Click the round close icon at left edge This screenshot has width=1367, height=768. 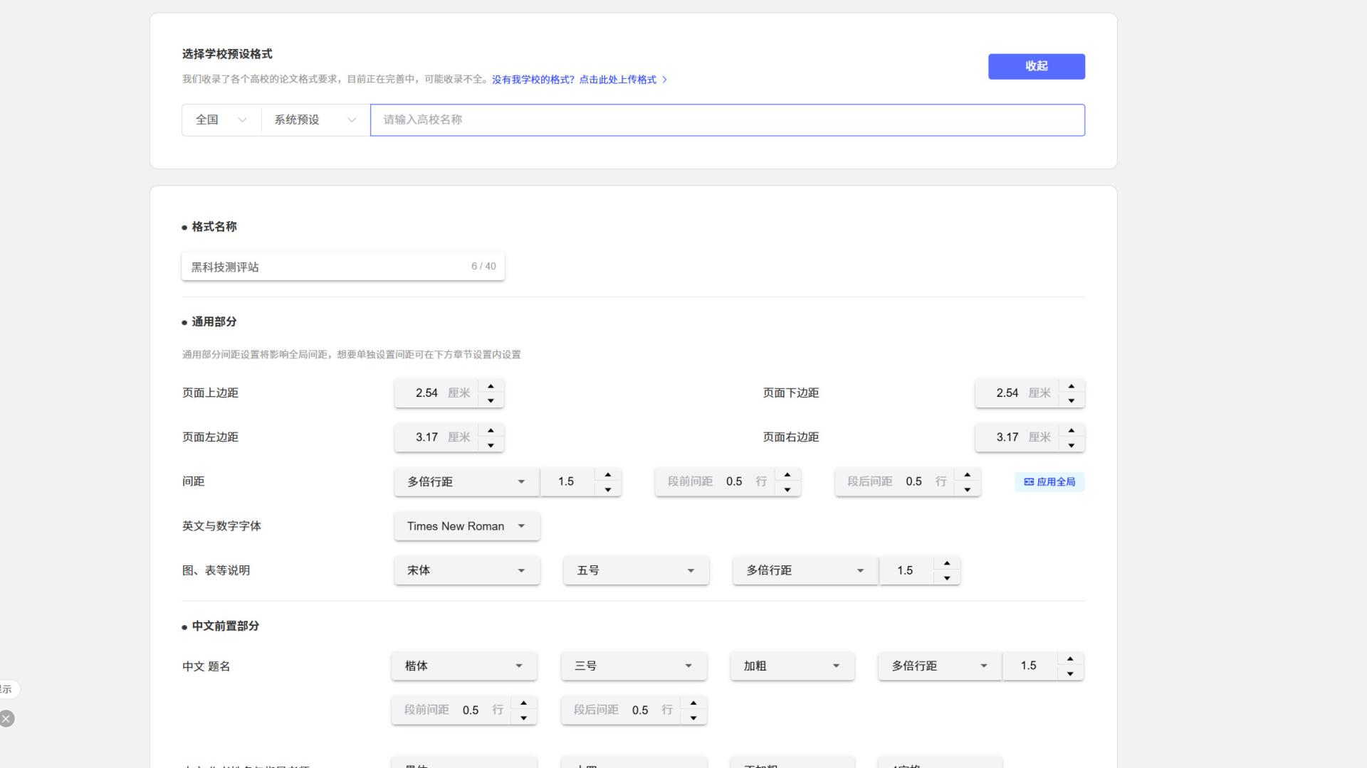click(6, 719)
